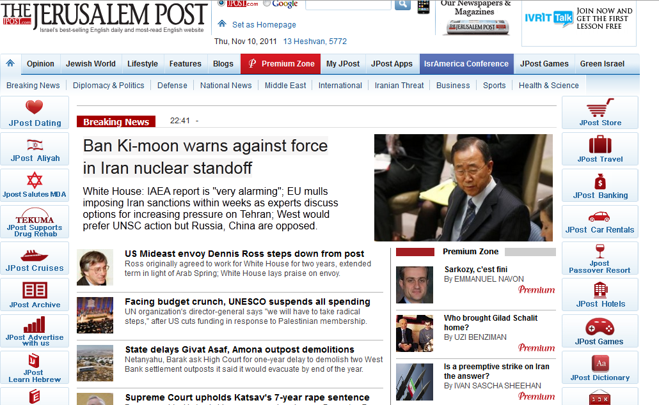Viewport: 659px width, 405px height.
Task: Click the JPost Cruises ship icon
Action: 34,255
